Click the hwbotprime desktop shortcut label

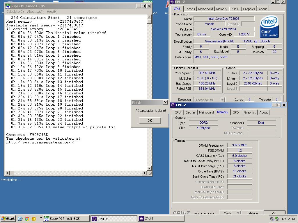point(11,180)
